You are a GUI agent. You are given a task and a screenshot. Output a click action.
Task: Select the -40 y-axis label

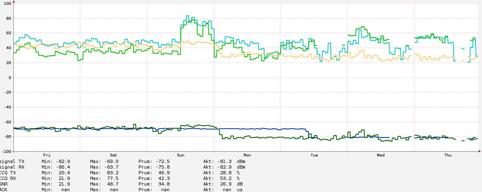pyautogui.click(x=6, y=107)
